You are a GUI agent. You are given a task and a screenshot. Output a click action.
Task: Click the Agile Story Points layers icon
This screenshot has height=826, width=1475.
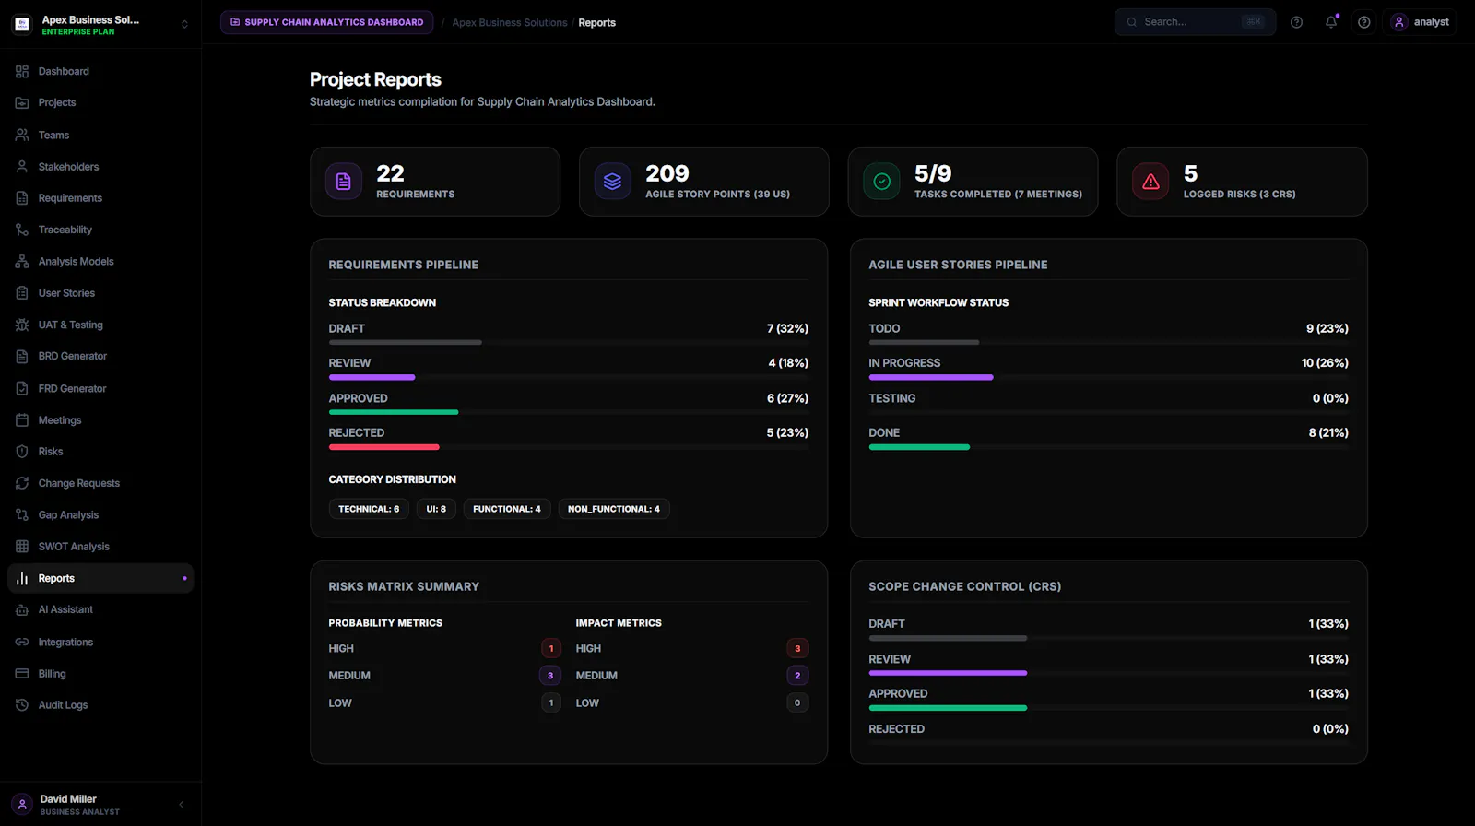(x=613, y=182)
